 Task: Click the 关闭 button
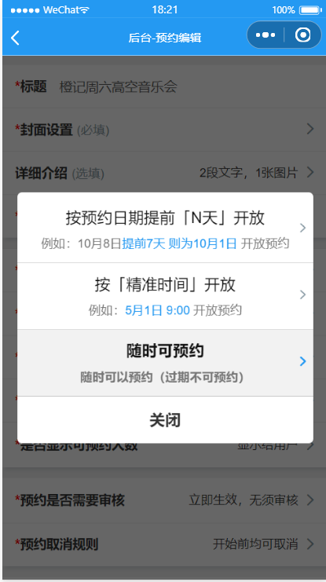point(165,419)
